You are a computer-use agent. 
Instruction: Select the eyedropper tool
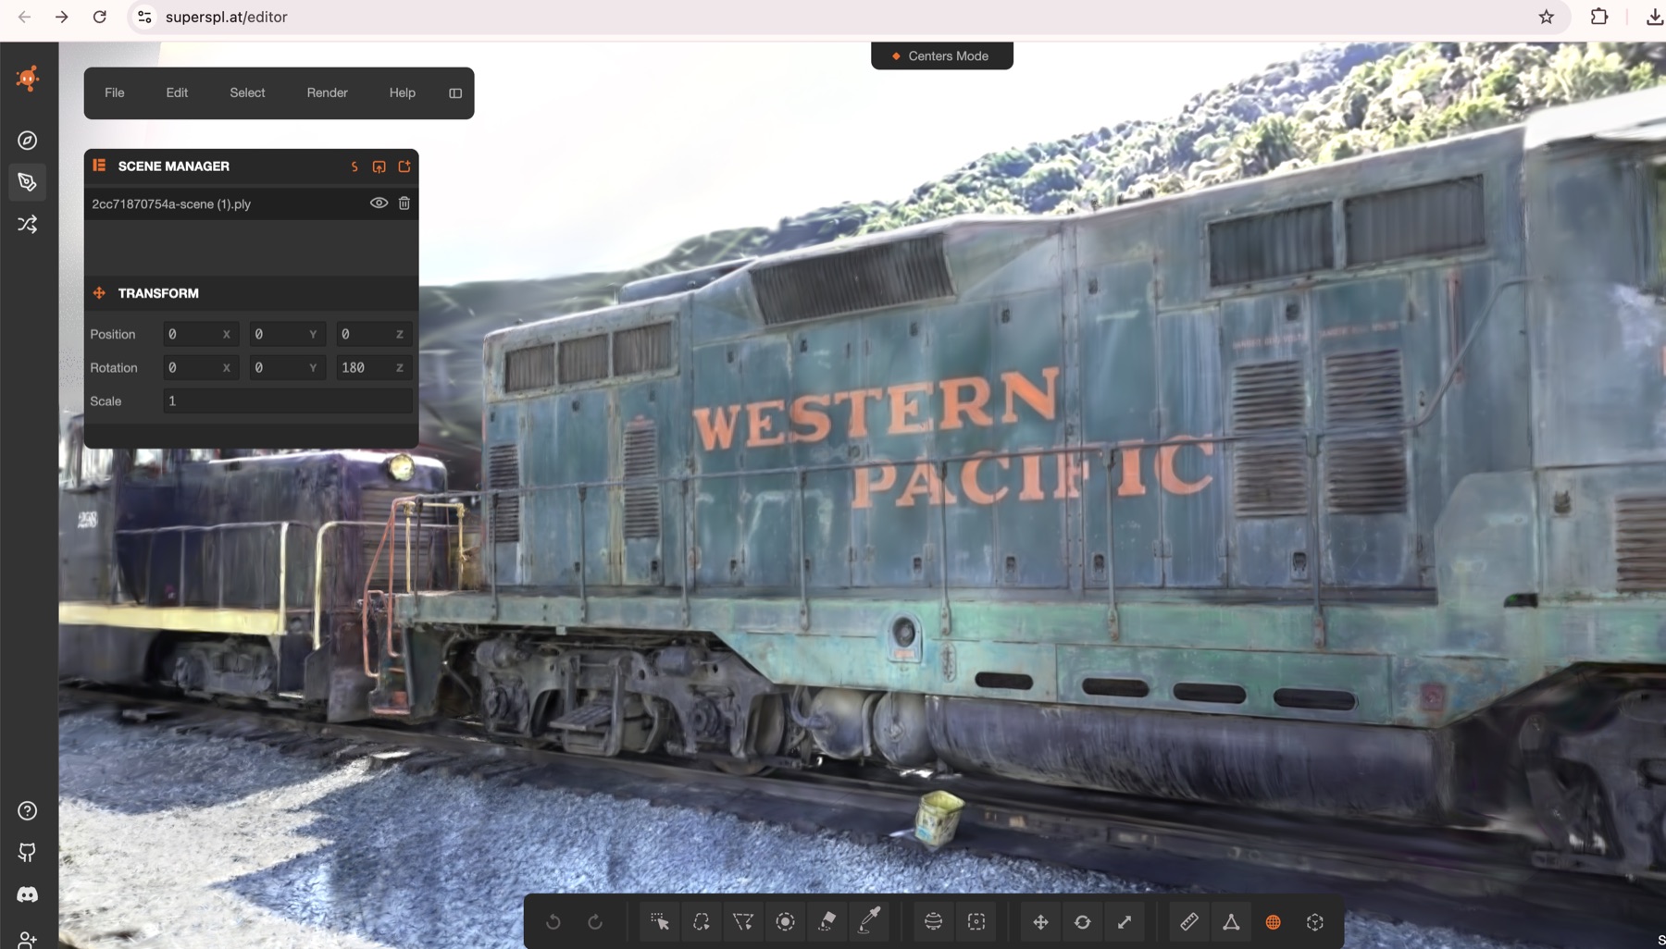[870, 922]
